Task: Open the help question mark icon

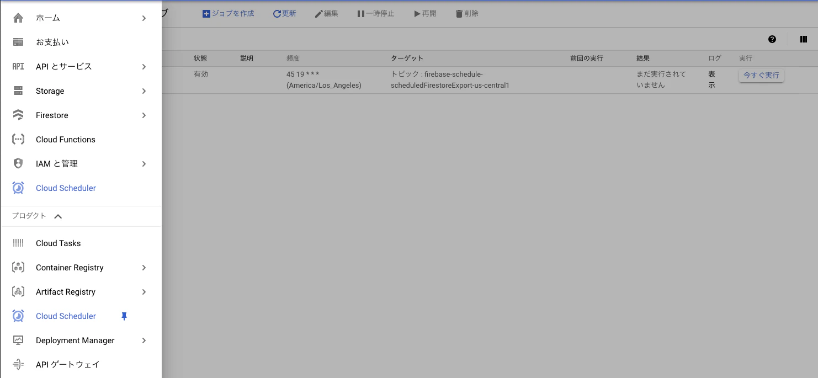Action: pos(772,39)
